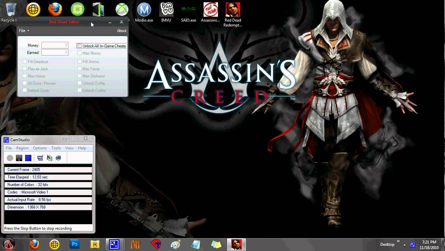Pause the CamStudio recording

click(19, 158)
